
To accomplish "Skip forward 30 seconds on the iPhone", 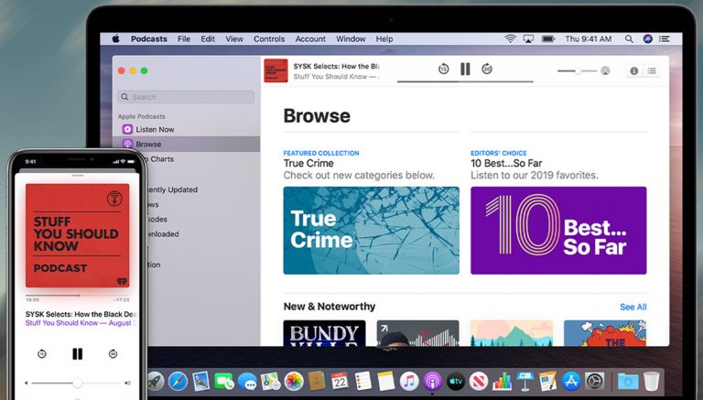I will (113, 354).
